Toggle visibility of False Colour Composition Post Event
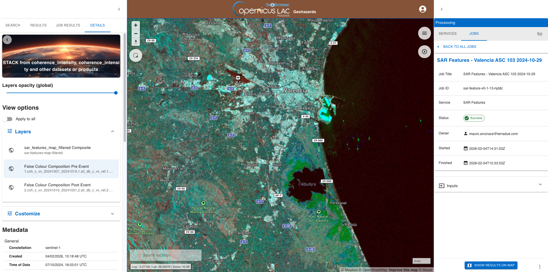 11,187
